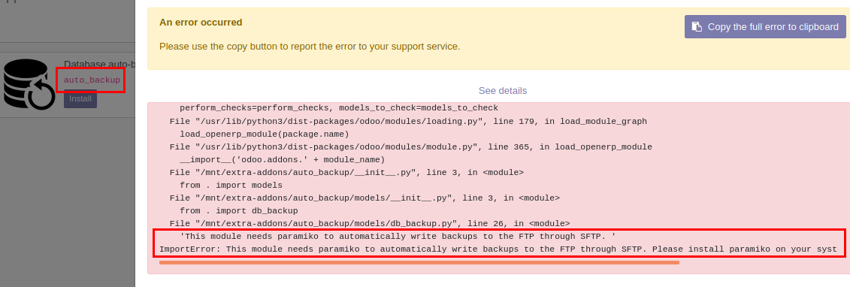Click the perform_checks=perform_checks line
This screenshot has height=287, width=850.
click(x=339, y=107)
